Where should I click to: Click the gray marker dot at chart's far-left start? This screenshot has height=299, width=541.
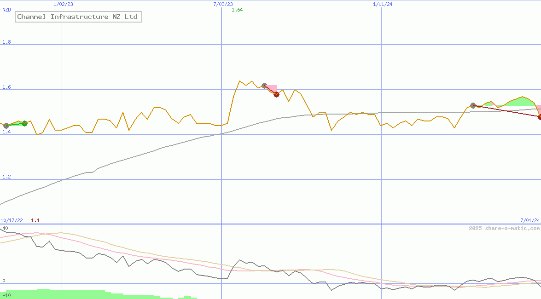6,126
